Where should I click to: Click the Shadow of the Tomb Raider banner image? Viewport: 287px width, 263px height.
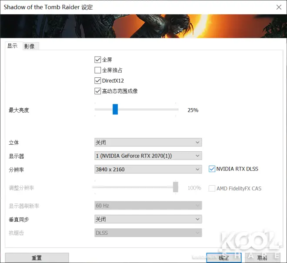143,26
